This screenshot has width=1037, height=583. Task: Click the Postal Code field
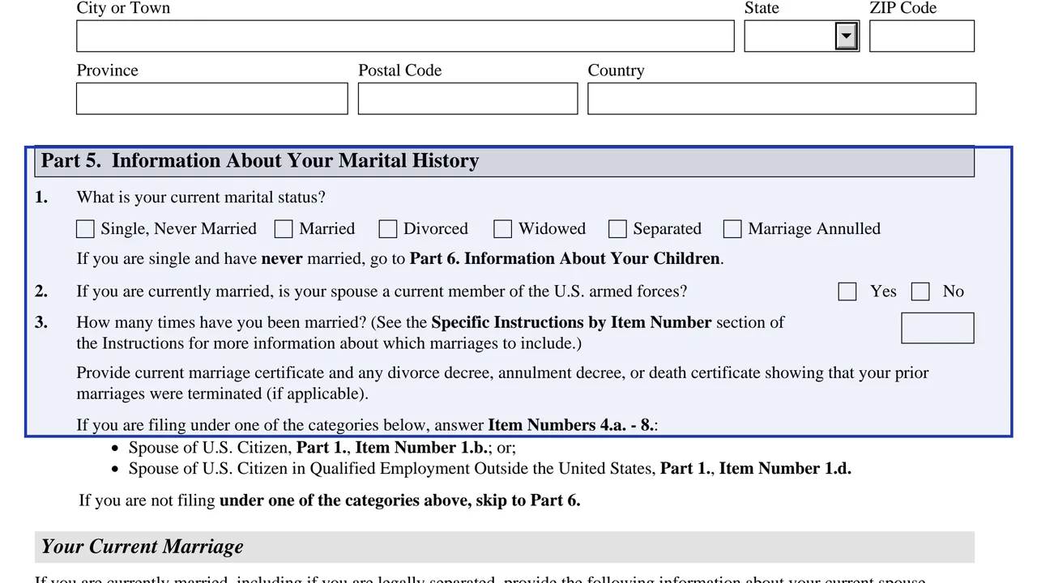tap(468, 99)
